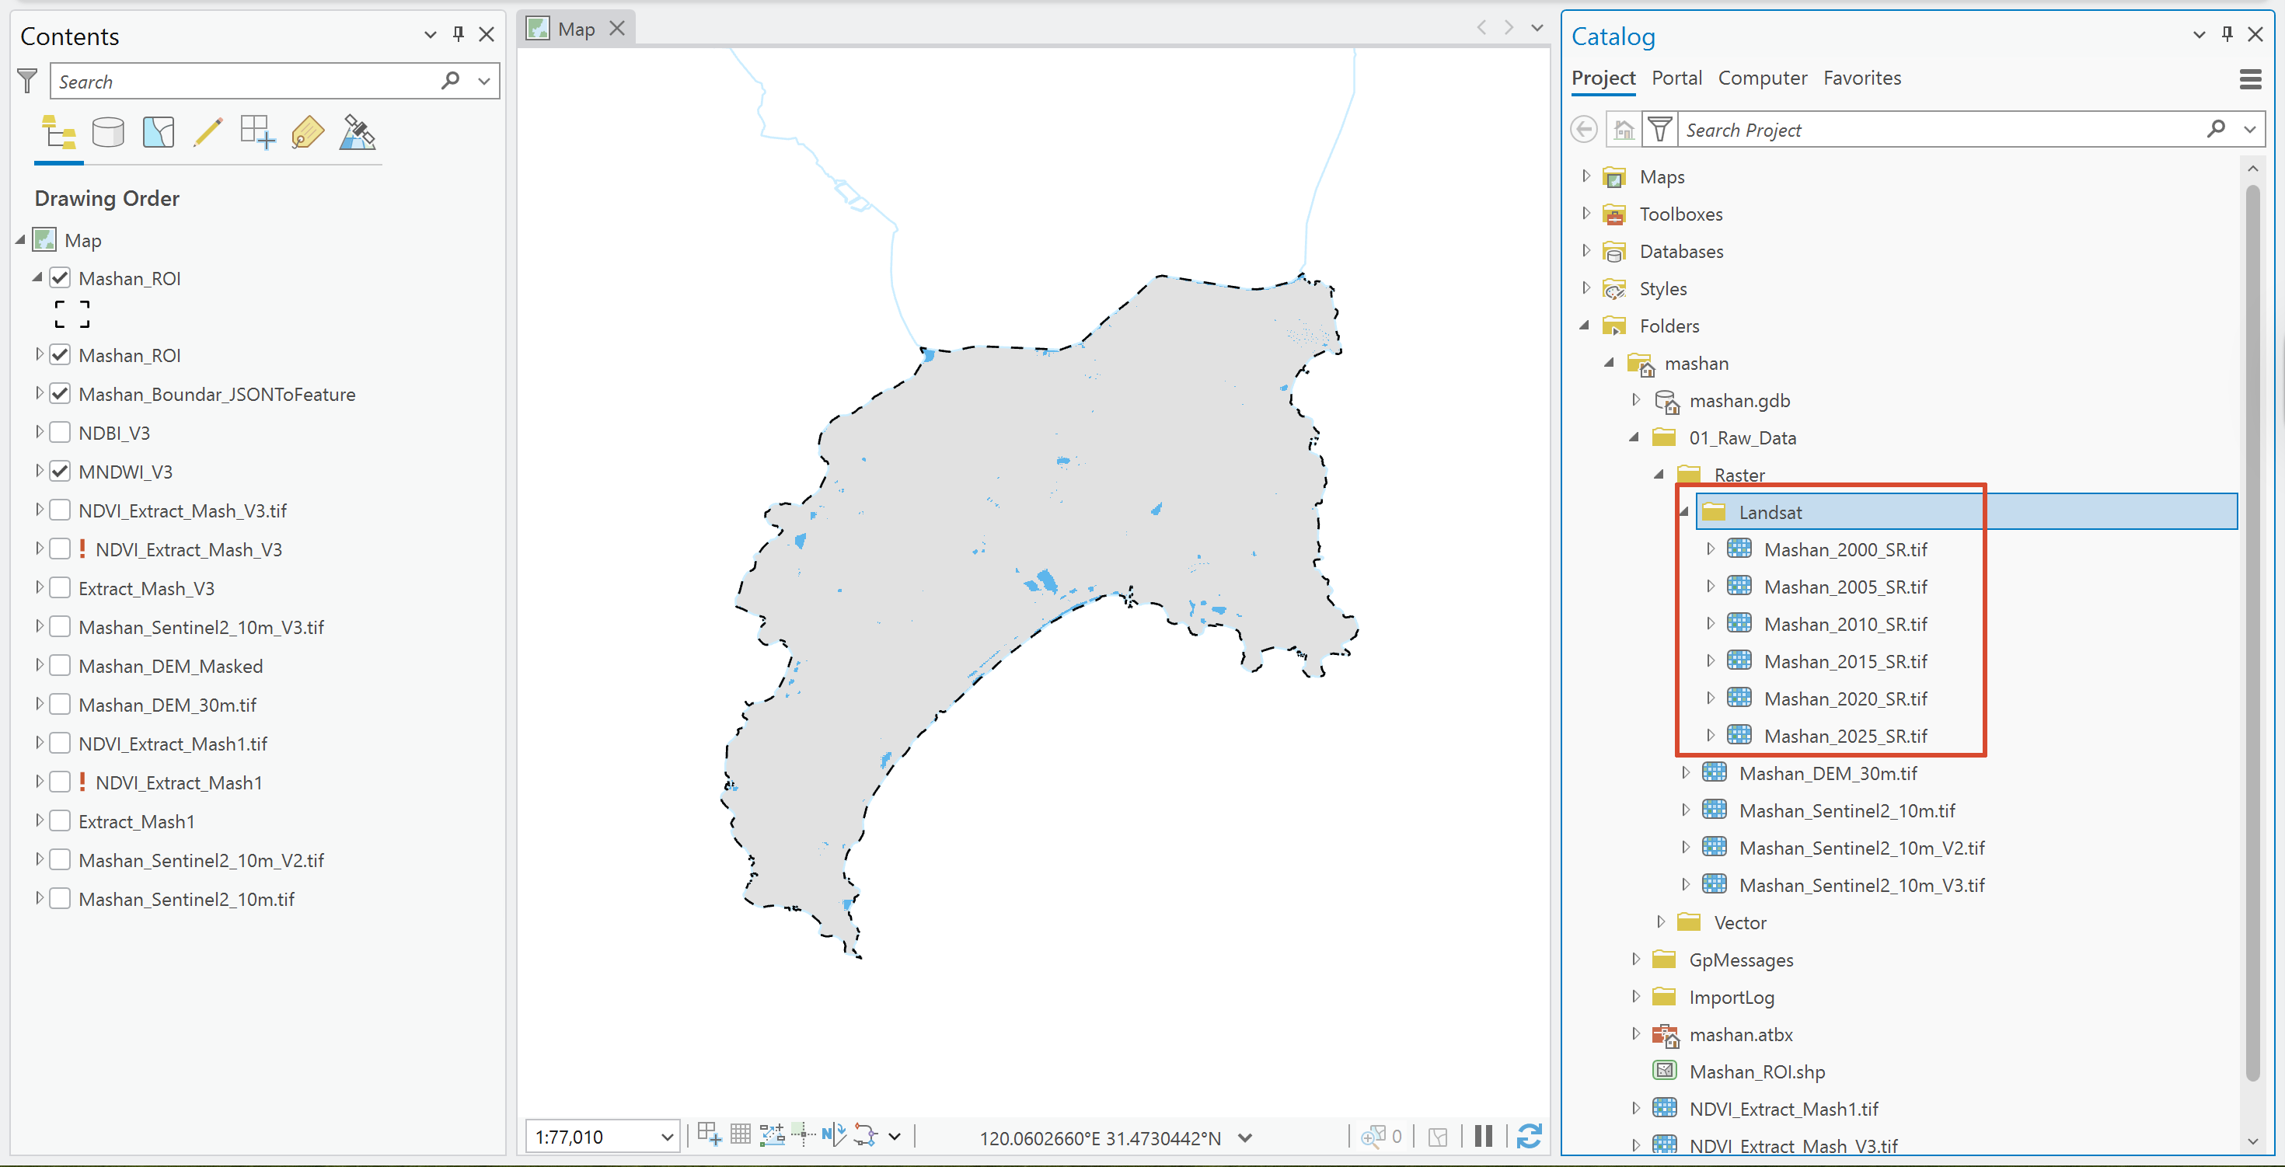This screenshot has width=2285, height=1167.
Task: Select mashan.atbx toolbox
Action: 1740,1034
